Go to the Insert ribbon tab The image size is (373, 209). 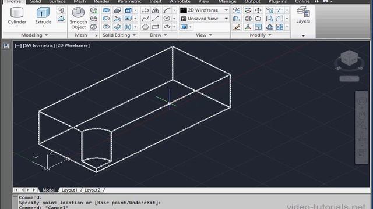[156, 1]
